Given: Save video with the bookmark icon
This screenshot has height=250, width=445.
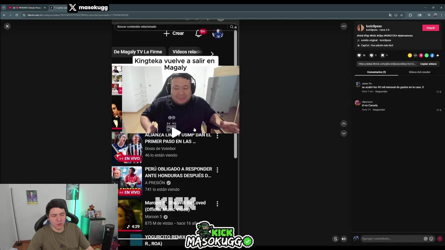Looking at the screenshot, I should [382, 55].
